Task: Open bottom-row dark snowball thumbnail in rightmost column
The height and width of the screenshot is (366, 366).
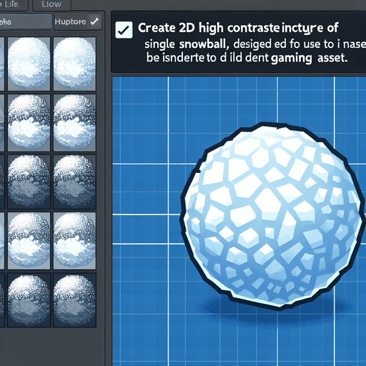Action: (74, 300)
